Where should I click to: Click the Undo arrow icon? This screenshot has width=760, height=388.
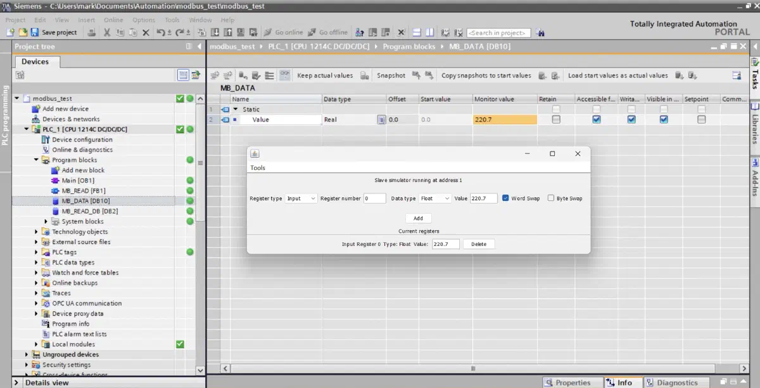point(161,32)
